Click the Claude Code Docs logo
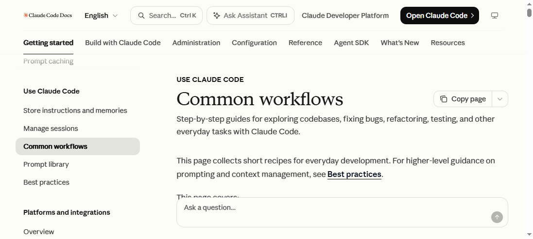533x239 pixels. tap(48, 15)
